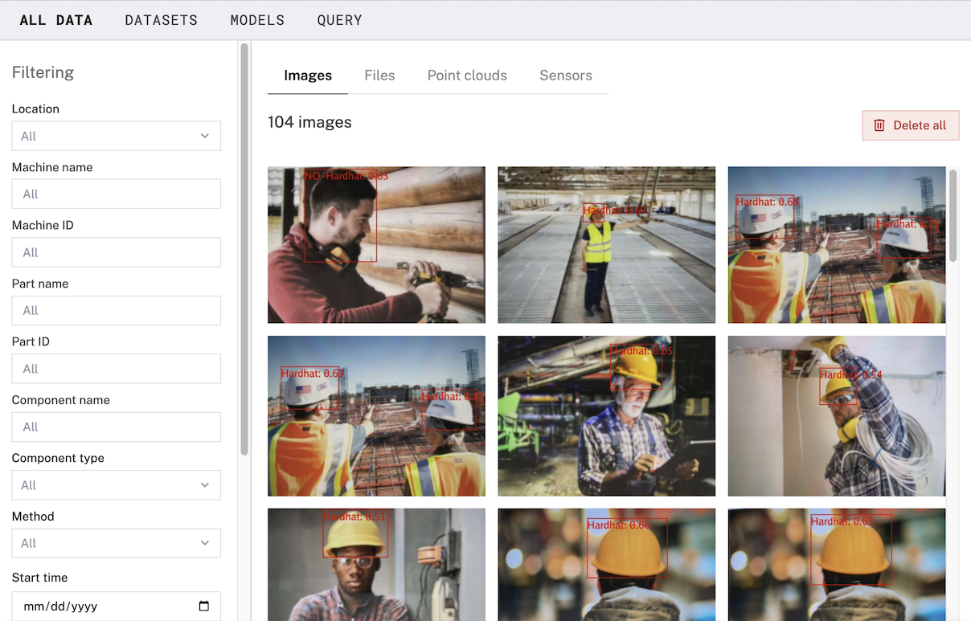Go to the ALL DATA view
The width and height of the screenshot is (971, 621).
coord(55,20)
